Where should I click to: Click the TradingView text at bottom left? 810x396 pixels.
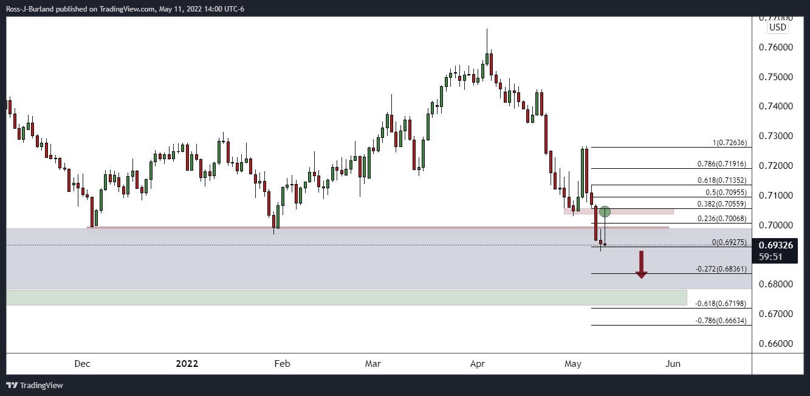point(41,385)
